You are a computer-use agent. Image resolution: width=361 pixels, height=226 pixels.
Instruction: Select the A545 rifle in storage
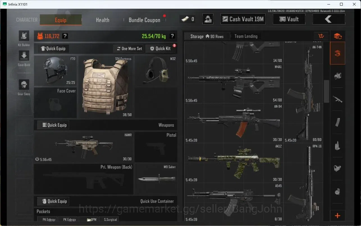234,202
